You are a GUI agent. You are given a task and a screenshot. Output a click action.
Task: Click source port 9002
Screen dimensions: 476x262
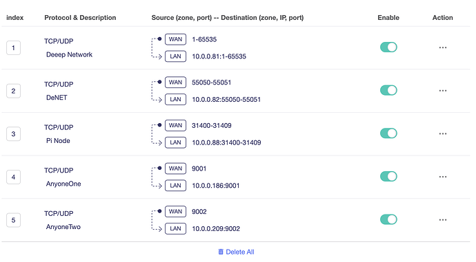pyautogui.click(x=199, y=212)
